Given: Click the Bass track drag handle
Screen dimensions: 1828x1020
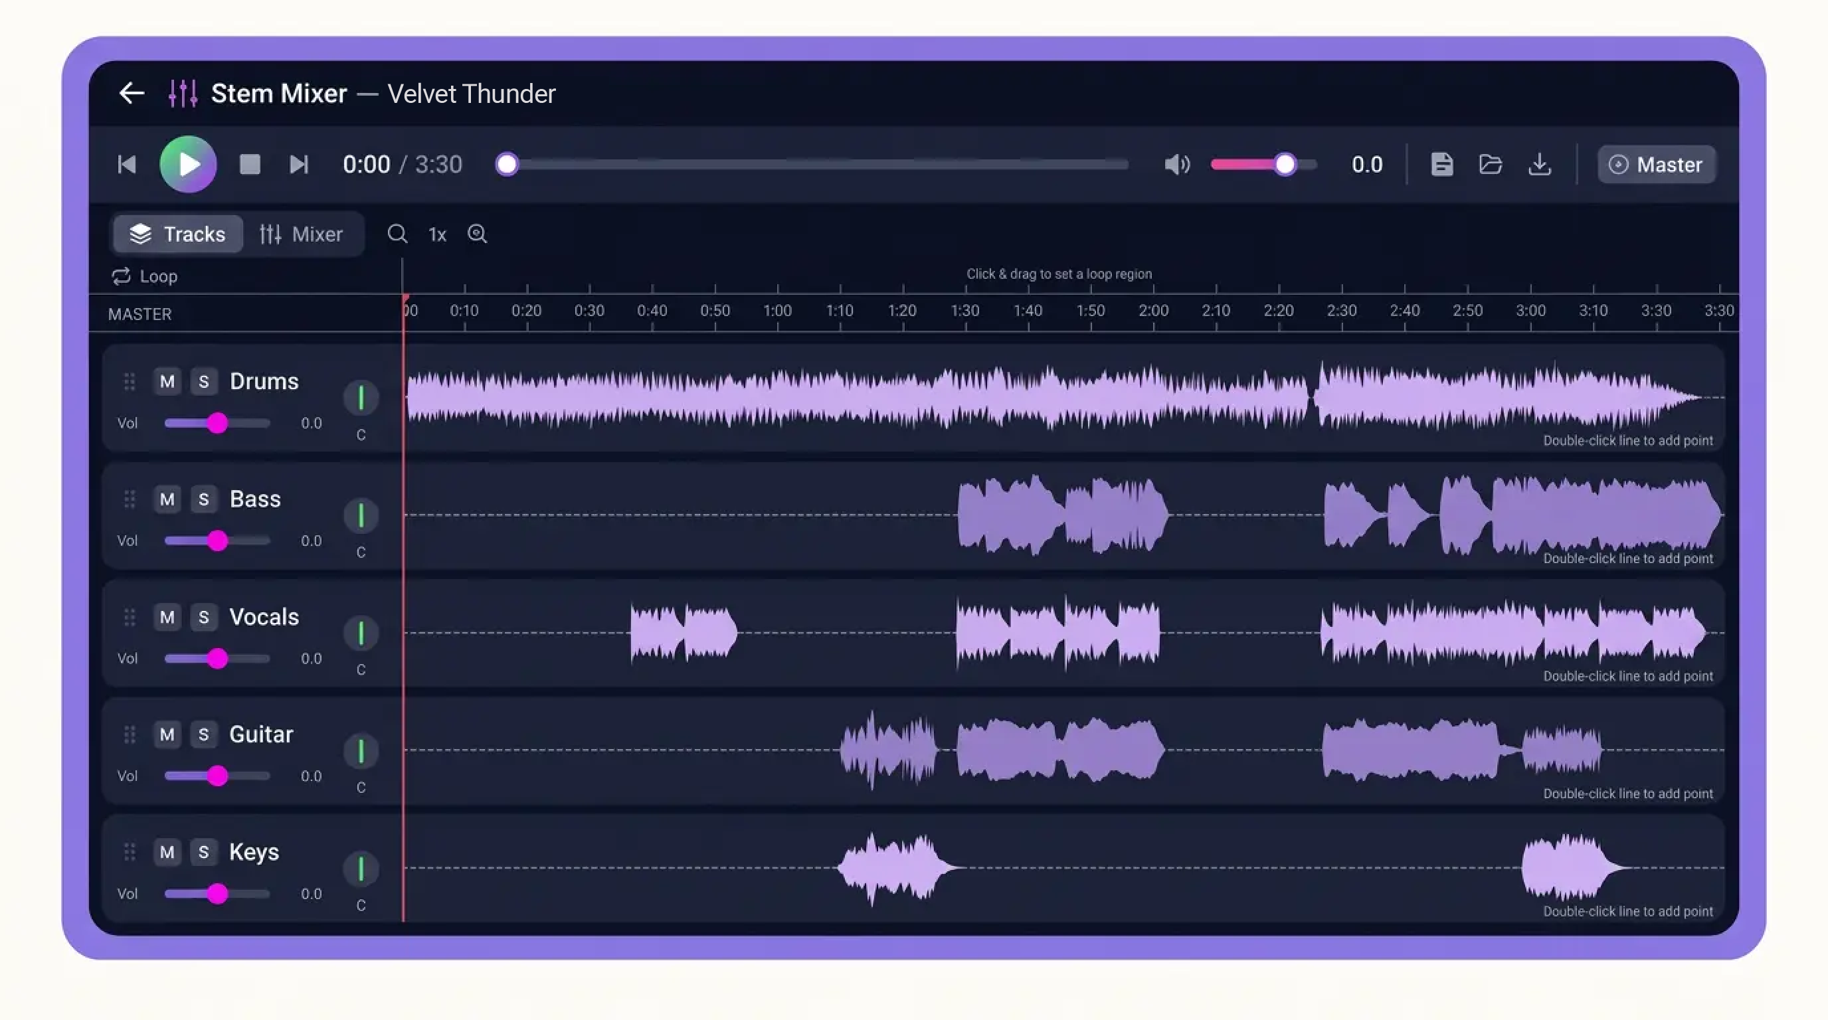Looking at the screenshot, I should coord(129,499).
